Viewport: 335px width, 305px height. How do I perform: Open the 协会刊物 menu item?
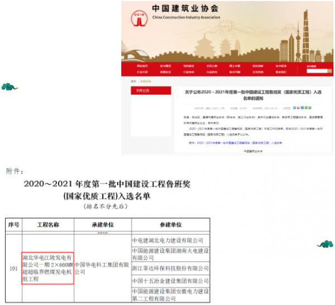click(235, 72)
